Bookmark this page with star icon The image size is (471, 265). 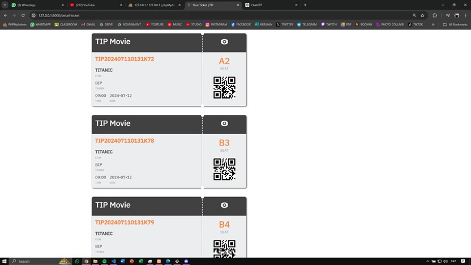coord(422,15)
